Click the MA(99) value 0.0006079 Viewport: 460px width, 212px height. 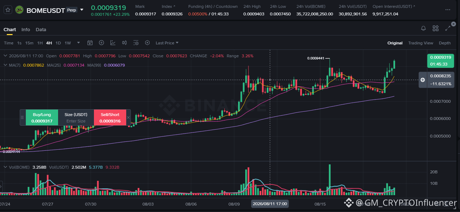[x=114, y=65]
